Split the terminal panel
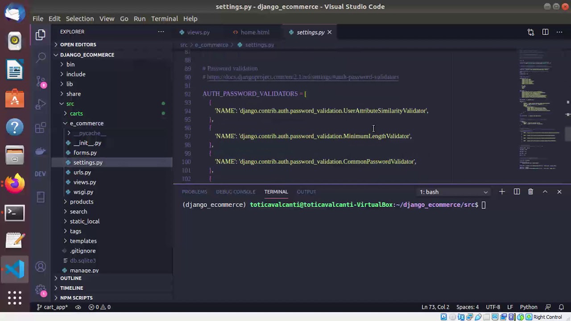The image size is (571, 321). pos(517,192)
